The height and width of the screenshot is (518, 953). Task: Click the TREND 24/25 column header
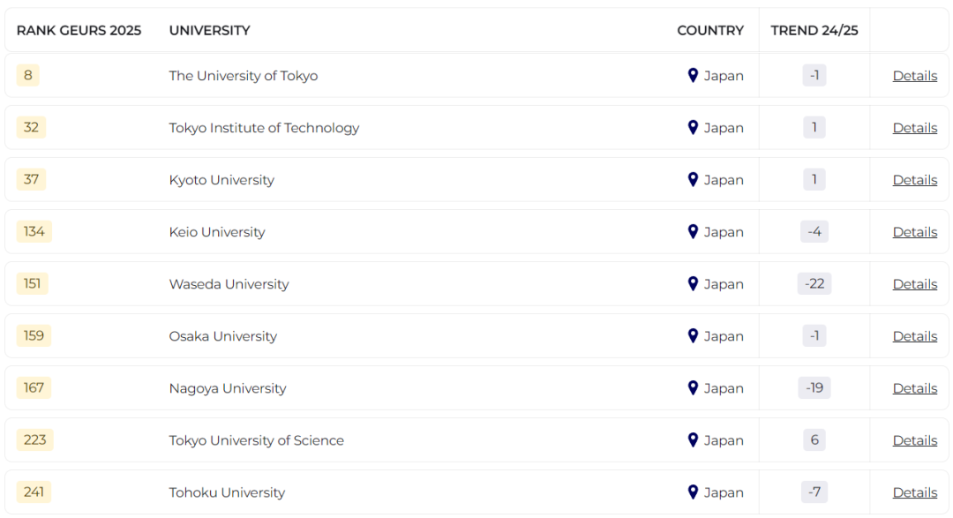click(x=814, y=30)
